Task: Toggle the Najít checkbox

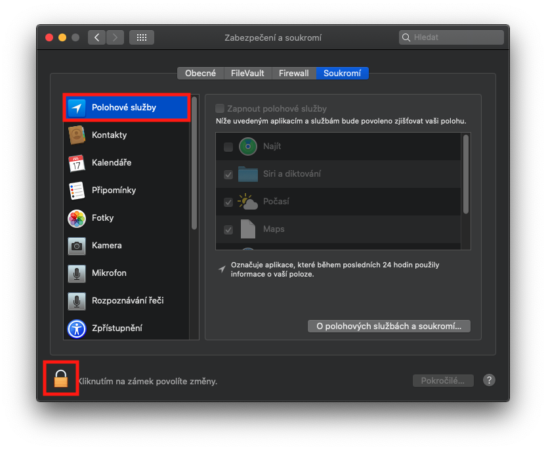Action: [x=228, y=146]
